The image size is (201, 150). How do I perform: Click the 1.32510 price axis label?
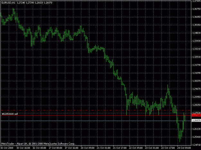point(196,57)
